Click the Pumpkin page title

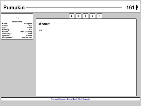[x=14, y=8]
